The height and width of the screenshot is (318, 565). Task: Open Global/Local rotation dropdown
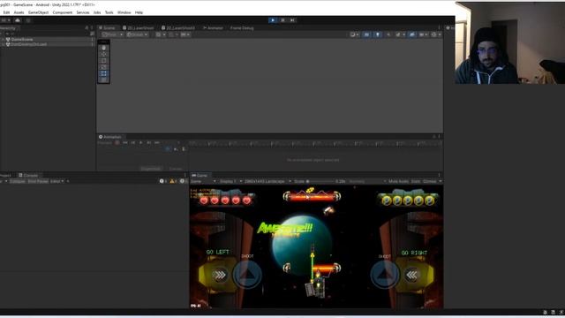(137, 34)
